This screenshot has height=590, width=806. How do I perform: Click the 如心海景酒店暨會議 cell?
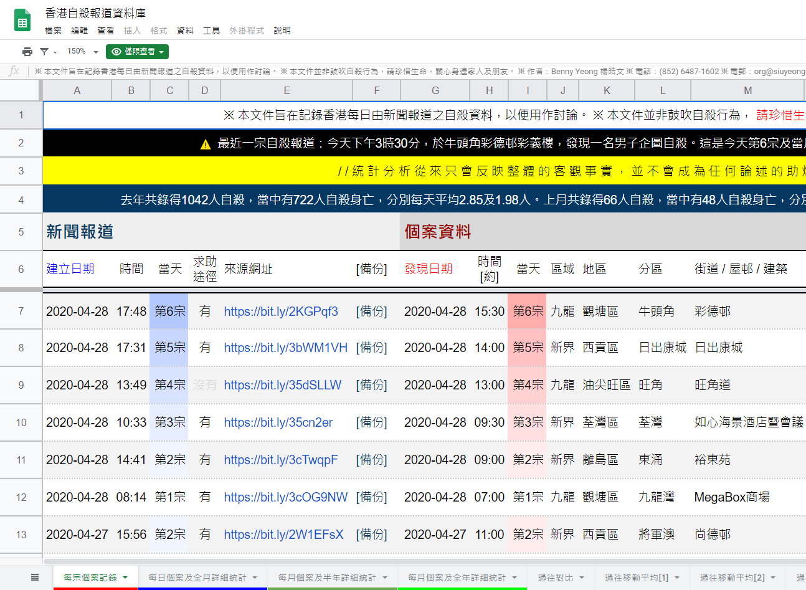point(749,422)
